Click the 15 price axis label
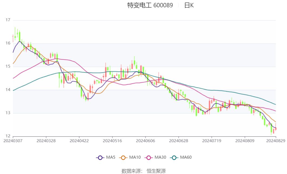This screenshot has width=287, height=174. 8,66
